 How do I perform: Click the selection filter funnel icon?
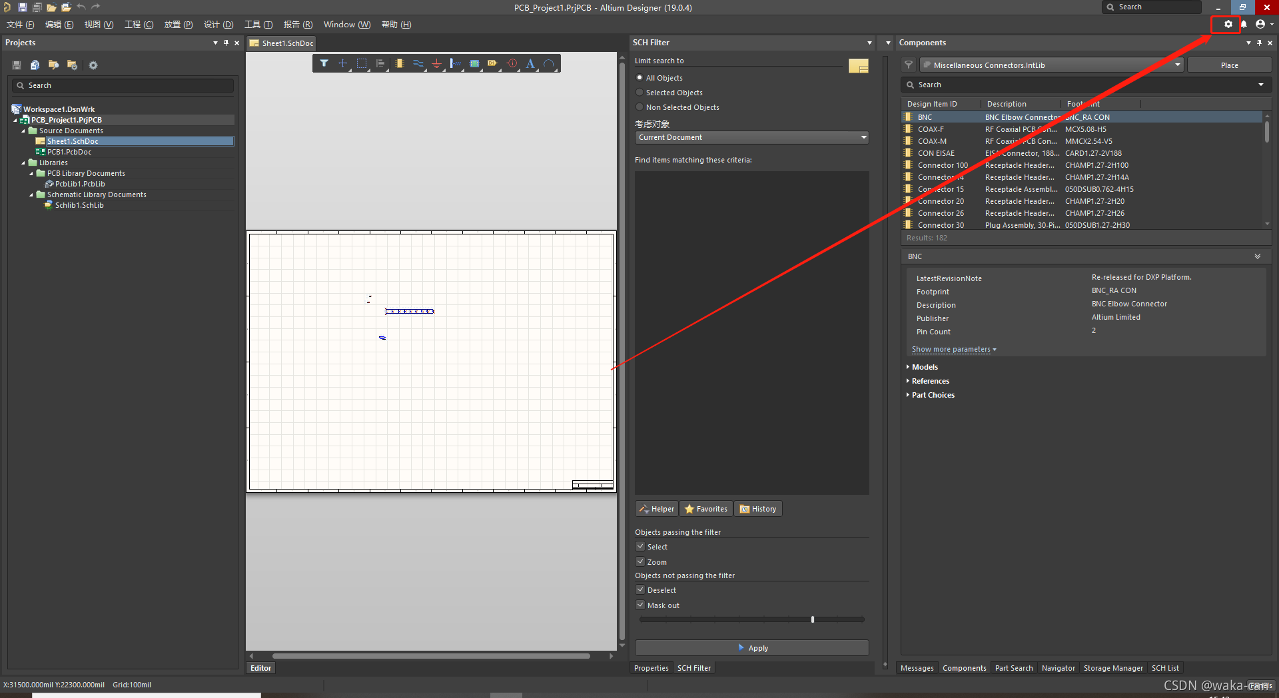(324, 63)
